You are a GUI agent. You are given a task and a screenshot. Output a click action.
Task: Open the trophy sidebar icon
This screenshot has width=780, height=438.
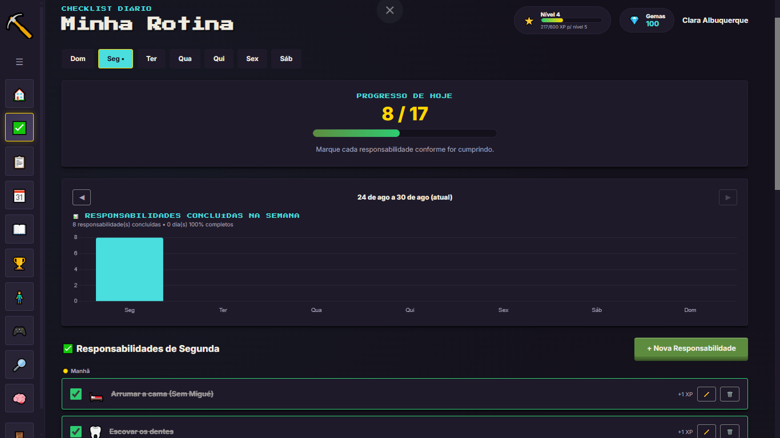click(x=19, y=263)
